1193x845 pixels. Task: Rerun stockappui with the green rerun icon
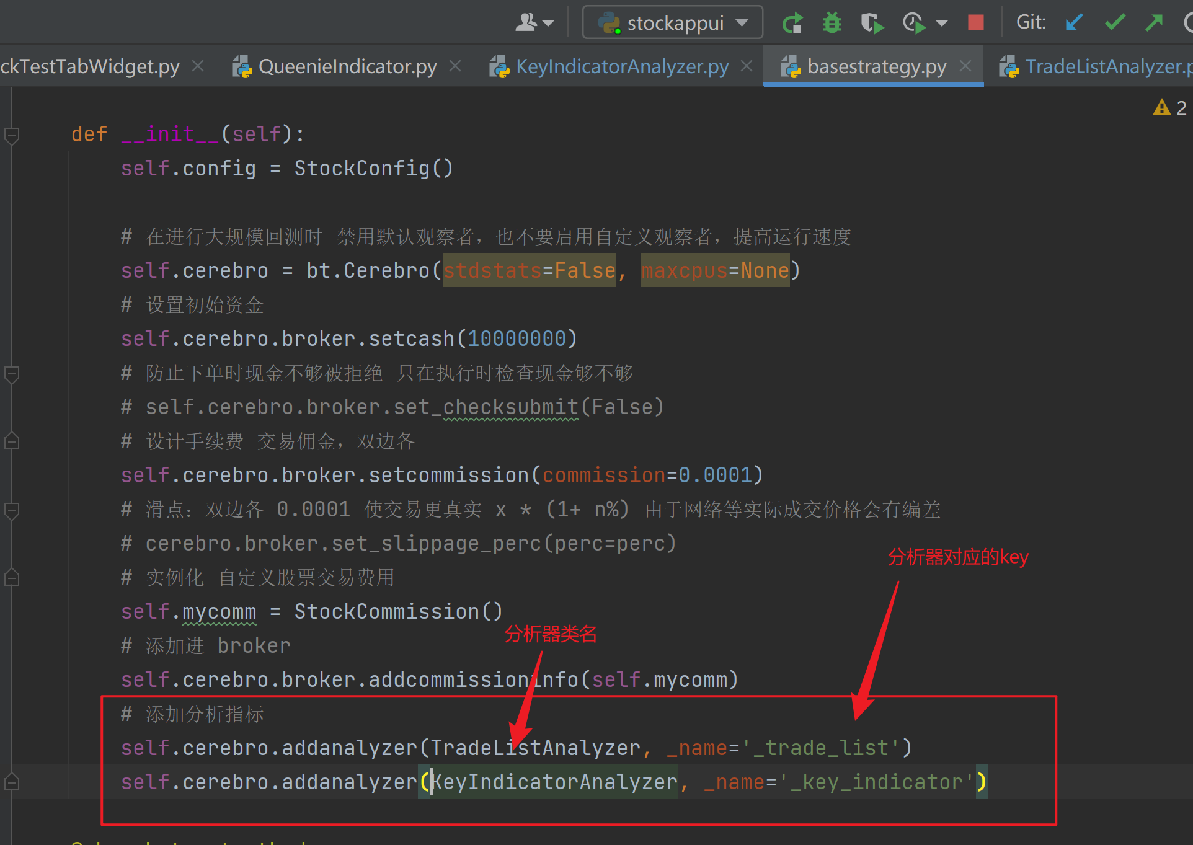click(792, 23)
